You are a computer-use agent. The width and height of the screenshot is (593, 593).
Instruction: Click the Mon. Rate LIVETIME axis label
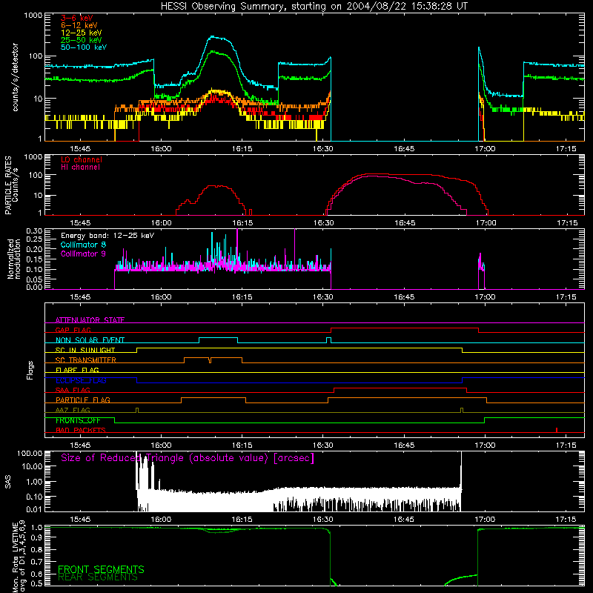coord(19,557)
